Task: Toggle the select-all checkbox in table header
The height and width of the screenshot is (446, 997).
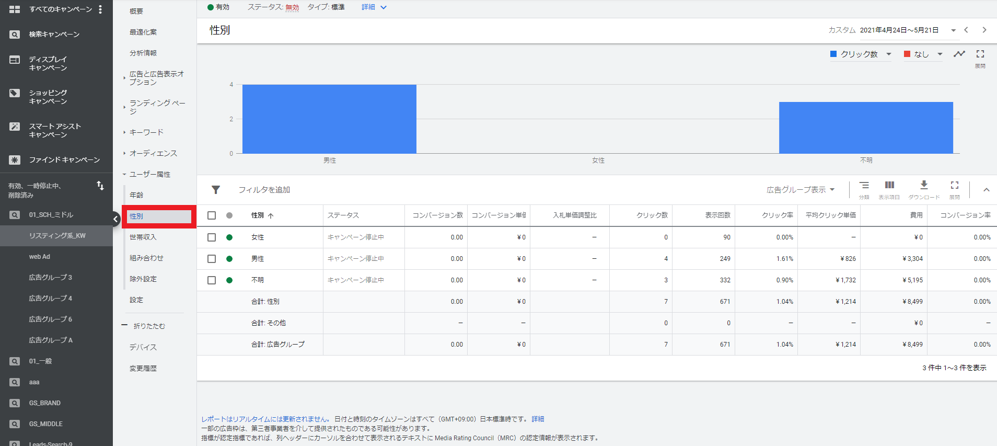Action: pyautogui.click(x=212, y=215)
